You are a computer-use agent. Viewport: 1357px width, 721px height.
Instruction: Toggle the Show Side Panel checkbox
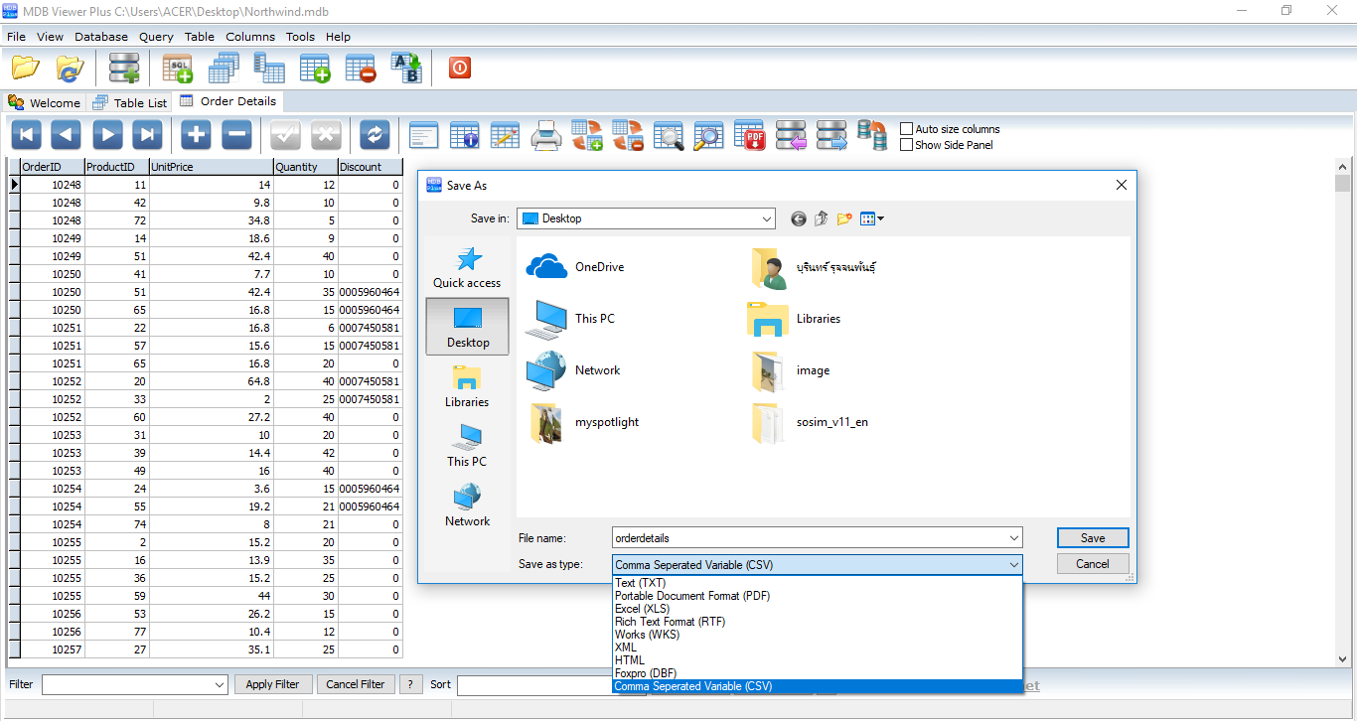pos(906,145)
